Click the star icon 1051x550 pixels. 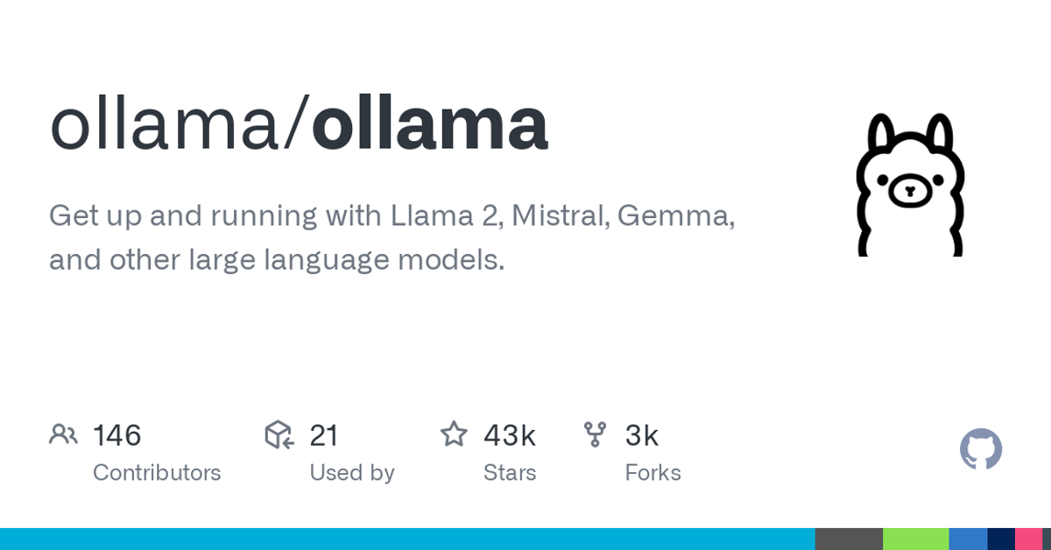click(454, 434)
